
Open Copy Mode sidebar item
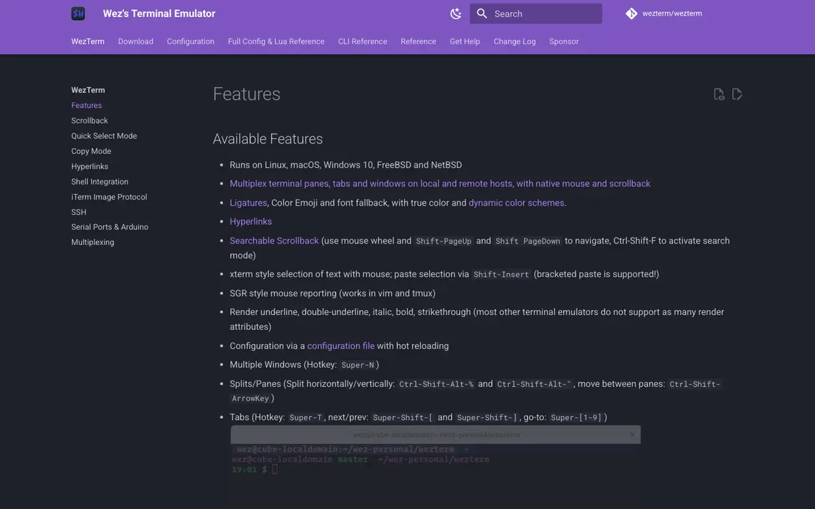point(91,151)
